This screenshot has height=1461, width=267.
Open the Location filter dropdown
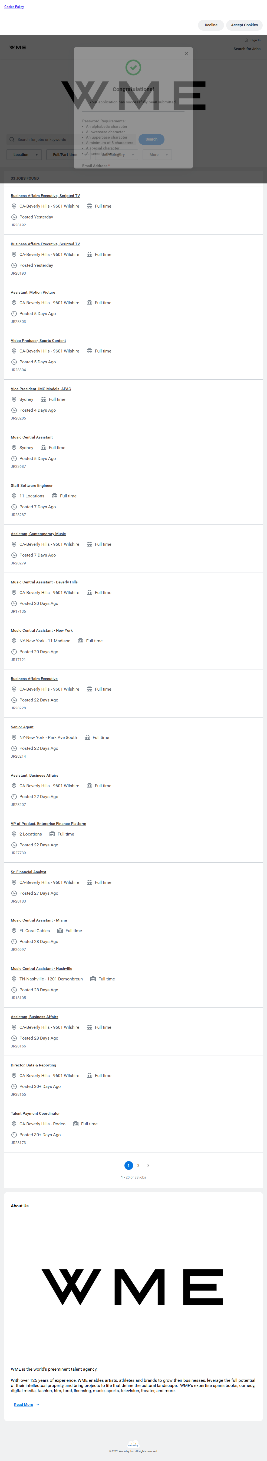pyautogui.click(x=24, y=154)
